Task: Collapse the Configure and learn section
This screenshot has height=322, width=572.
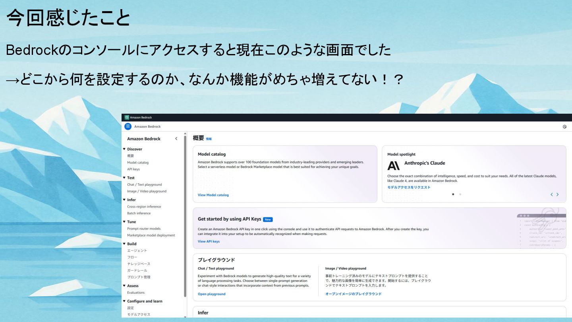Action: tap(124, 301)
